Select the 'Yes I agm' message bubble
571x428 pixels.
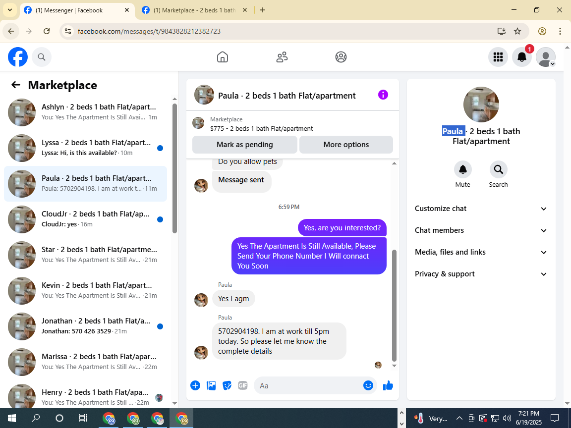(233, 298)
